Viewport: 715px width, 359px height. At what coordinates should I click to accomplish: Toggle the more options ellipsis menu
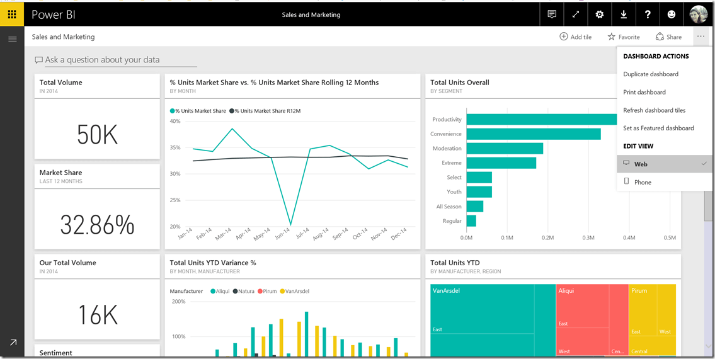(701, 37)
